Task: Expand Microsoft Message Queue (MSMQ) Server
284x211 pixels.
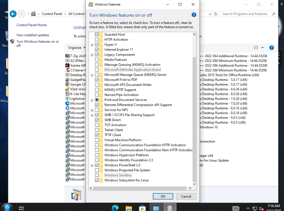Action: pyautogui.click(x=92, y=75)
